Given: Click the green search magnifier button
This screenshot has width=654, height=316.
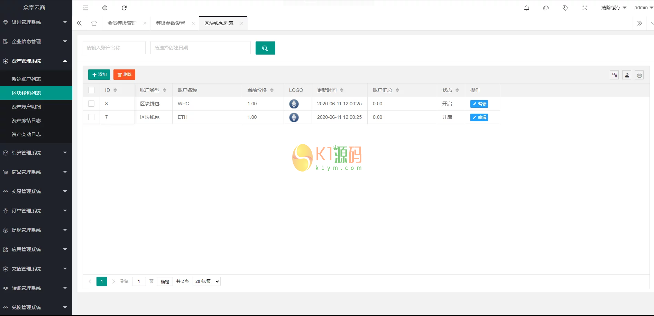Looking at the screenshot, I should [x=265, y=48].
